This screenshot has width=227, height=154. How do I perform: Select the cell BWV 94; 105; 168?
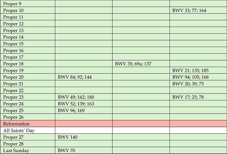pyautogui.click(x=198, y=77)
